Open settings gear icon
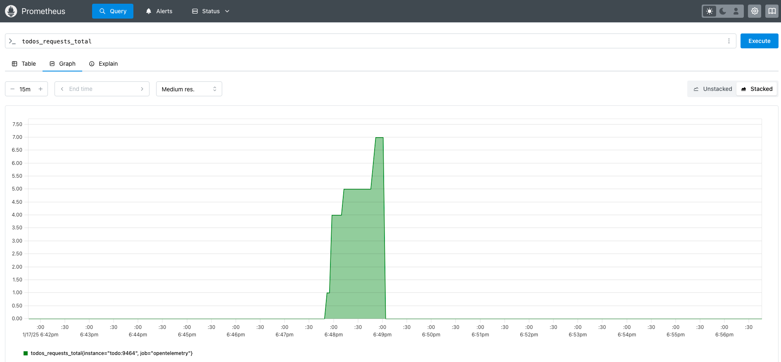 click(x=755, y=11)
